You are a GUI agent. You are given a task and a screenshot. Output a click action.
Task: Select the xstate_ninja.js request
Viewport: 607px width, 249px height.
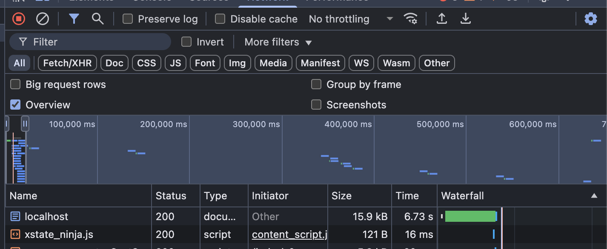click(x=306, y=235)
